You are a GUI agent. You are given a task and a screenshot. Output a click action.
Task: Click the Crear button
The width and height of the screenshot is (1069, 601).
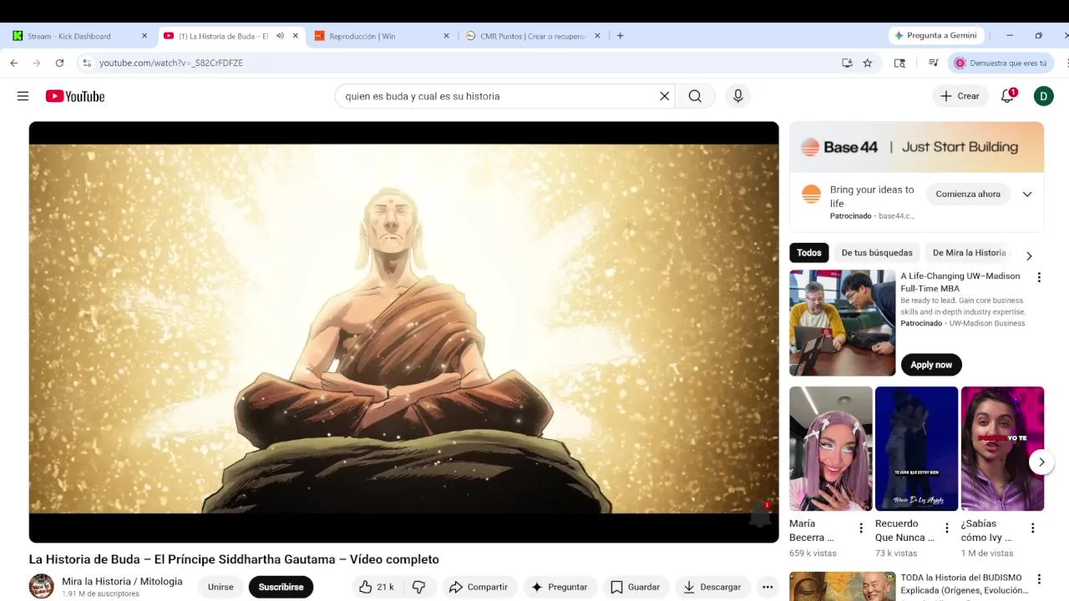coord(960,96)
